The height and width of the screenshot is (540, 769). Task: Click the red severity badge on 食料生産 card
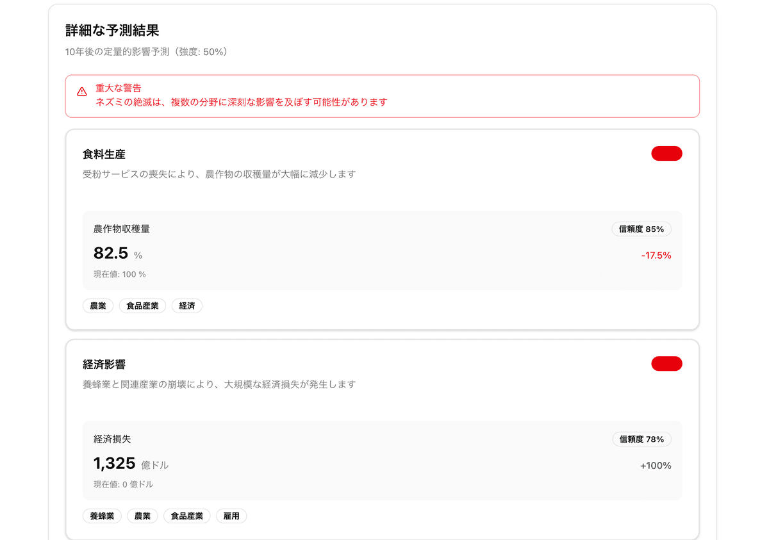coord(666,153)
